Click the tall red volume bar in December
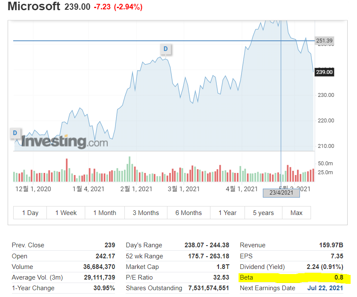The height and width of the screenshot is (297, 357). click(67, 170)
